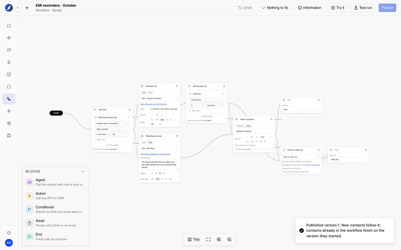Click Undo in the top bar
401x250 pixels.
[245, 8]
